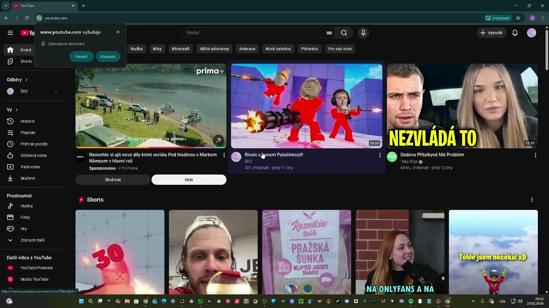Show hidden system tray icons
The image size is (549, 308).
click(473, 301)
